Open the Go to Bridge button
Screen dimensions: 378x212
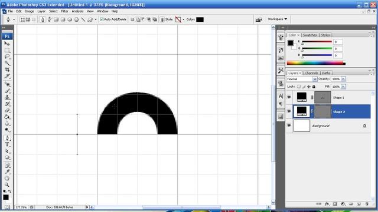(259, 19)
